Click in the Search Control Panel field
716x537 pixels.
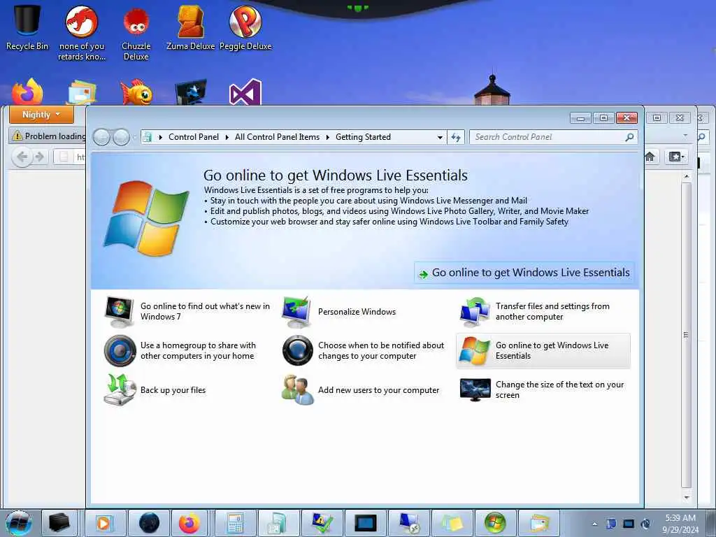tap(546, 137)
